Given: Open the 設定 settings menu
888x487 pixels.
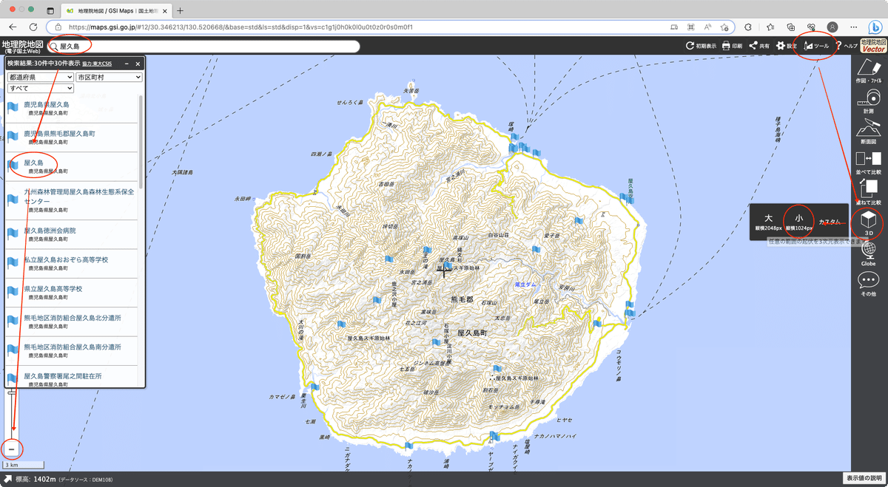Looking at the screenshot, I should 786,46.
